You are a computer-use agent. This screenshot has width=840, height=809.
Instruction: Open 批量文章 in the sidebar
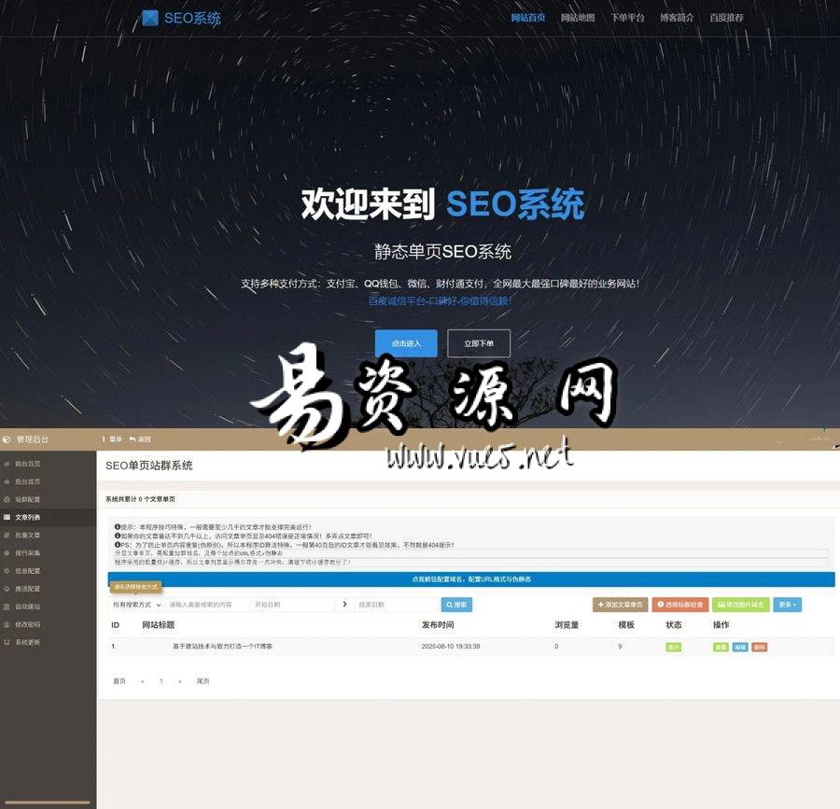tap(27, 535)
